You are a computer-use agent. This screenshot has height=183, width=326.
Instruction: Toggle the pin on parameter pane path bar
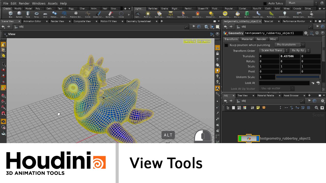click(317, 27)
